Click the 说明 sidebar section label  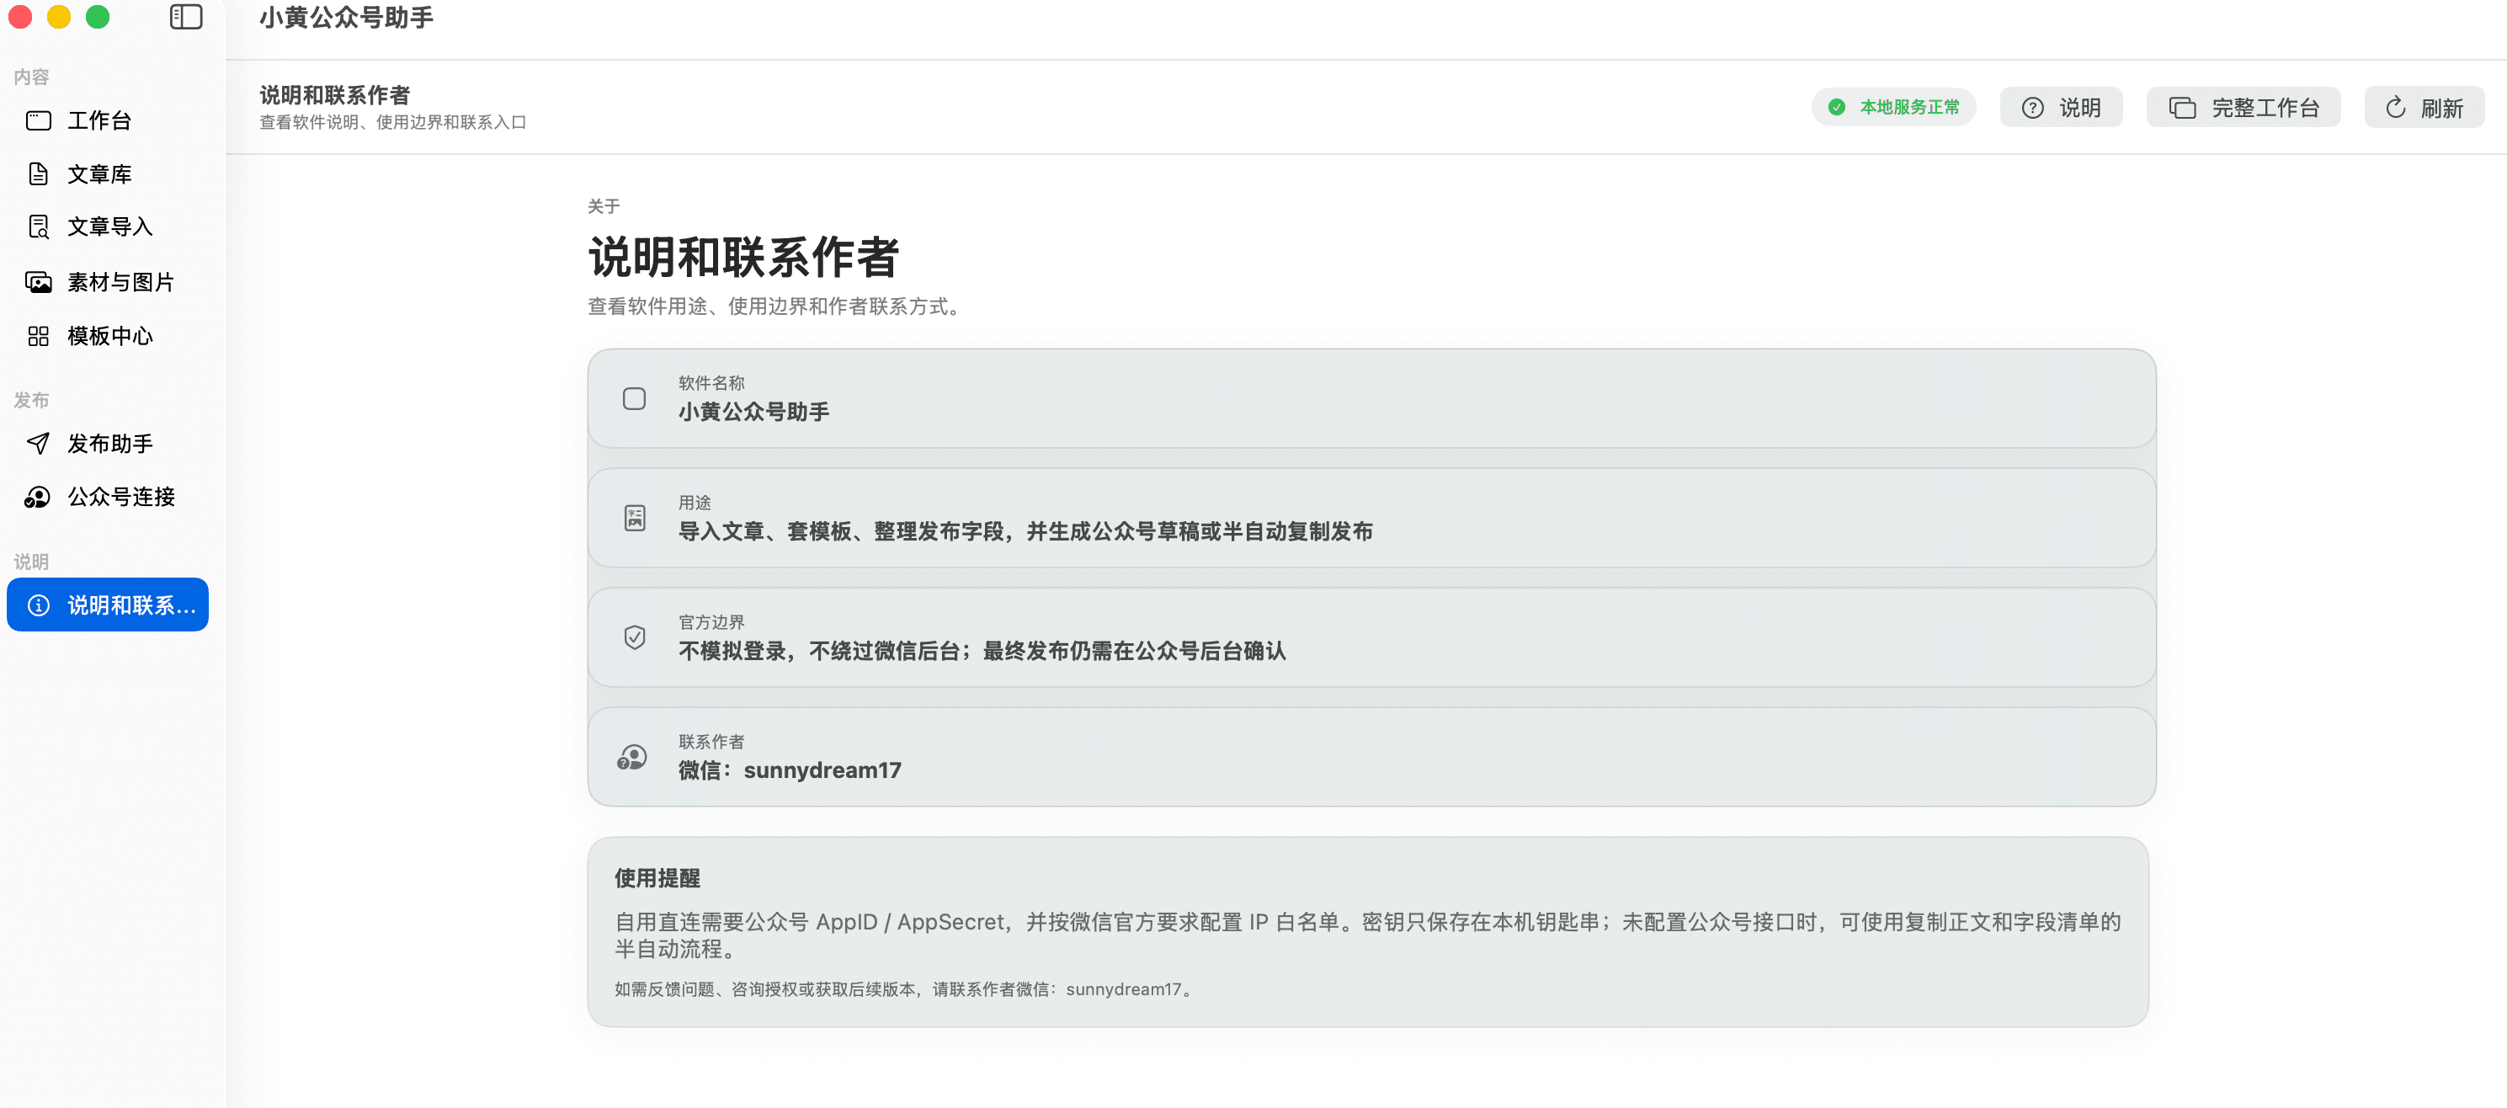[31, 562]
